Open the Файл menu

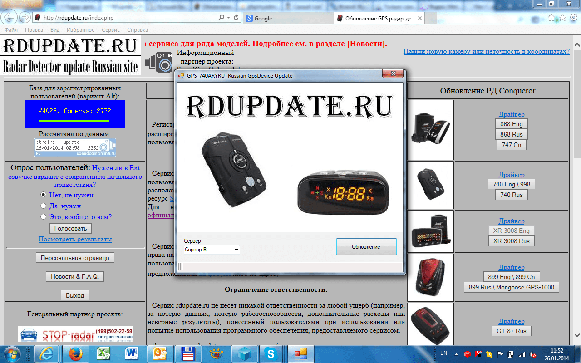click(11, 30)
